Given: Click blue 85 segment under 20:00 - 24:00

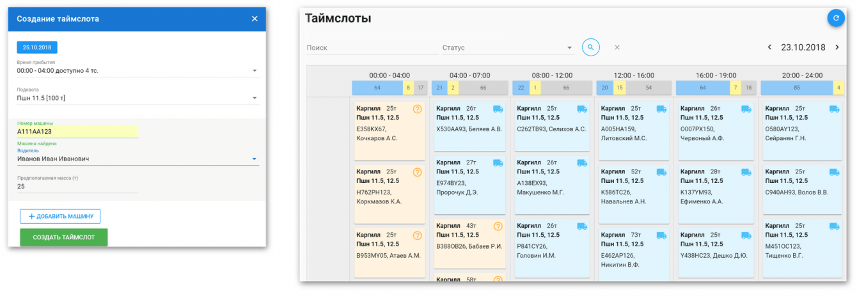Looking at the screenshot, I should 796,88.
